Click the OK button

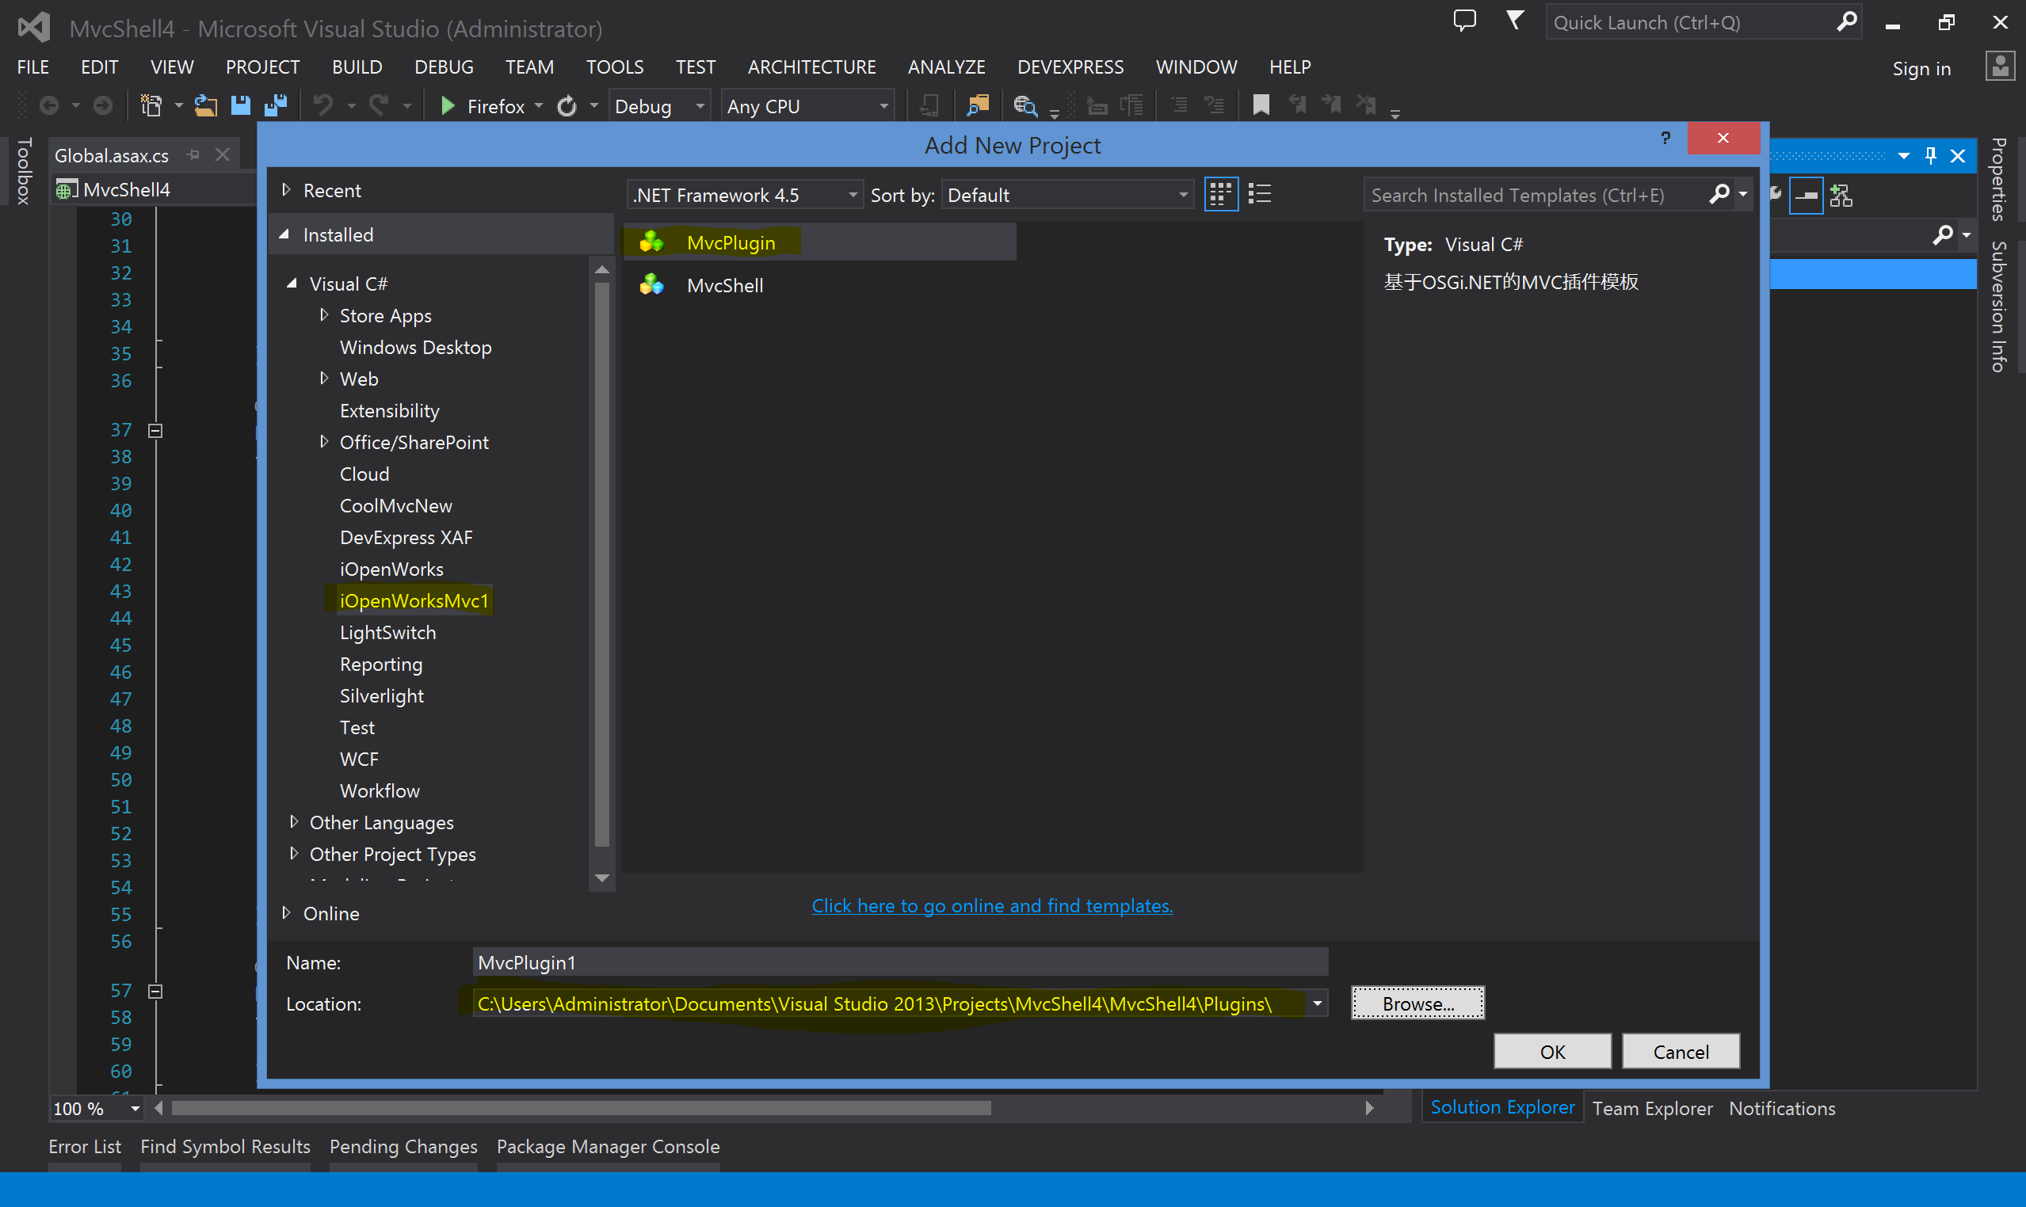(1551, 1052)
